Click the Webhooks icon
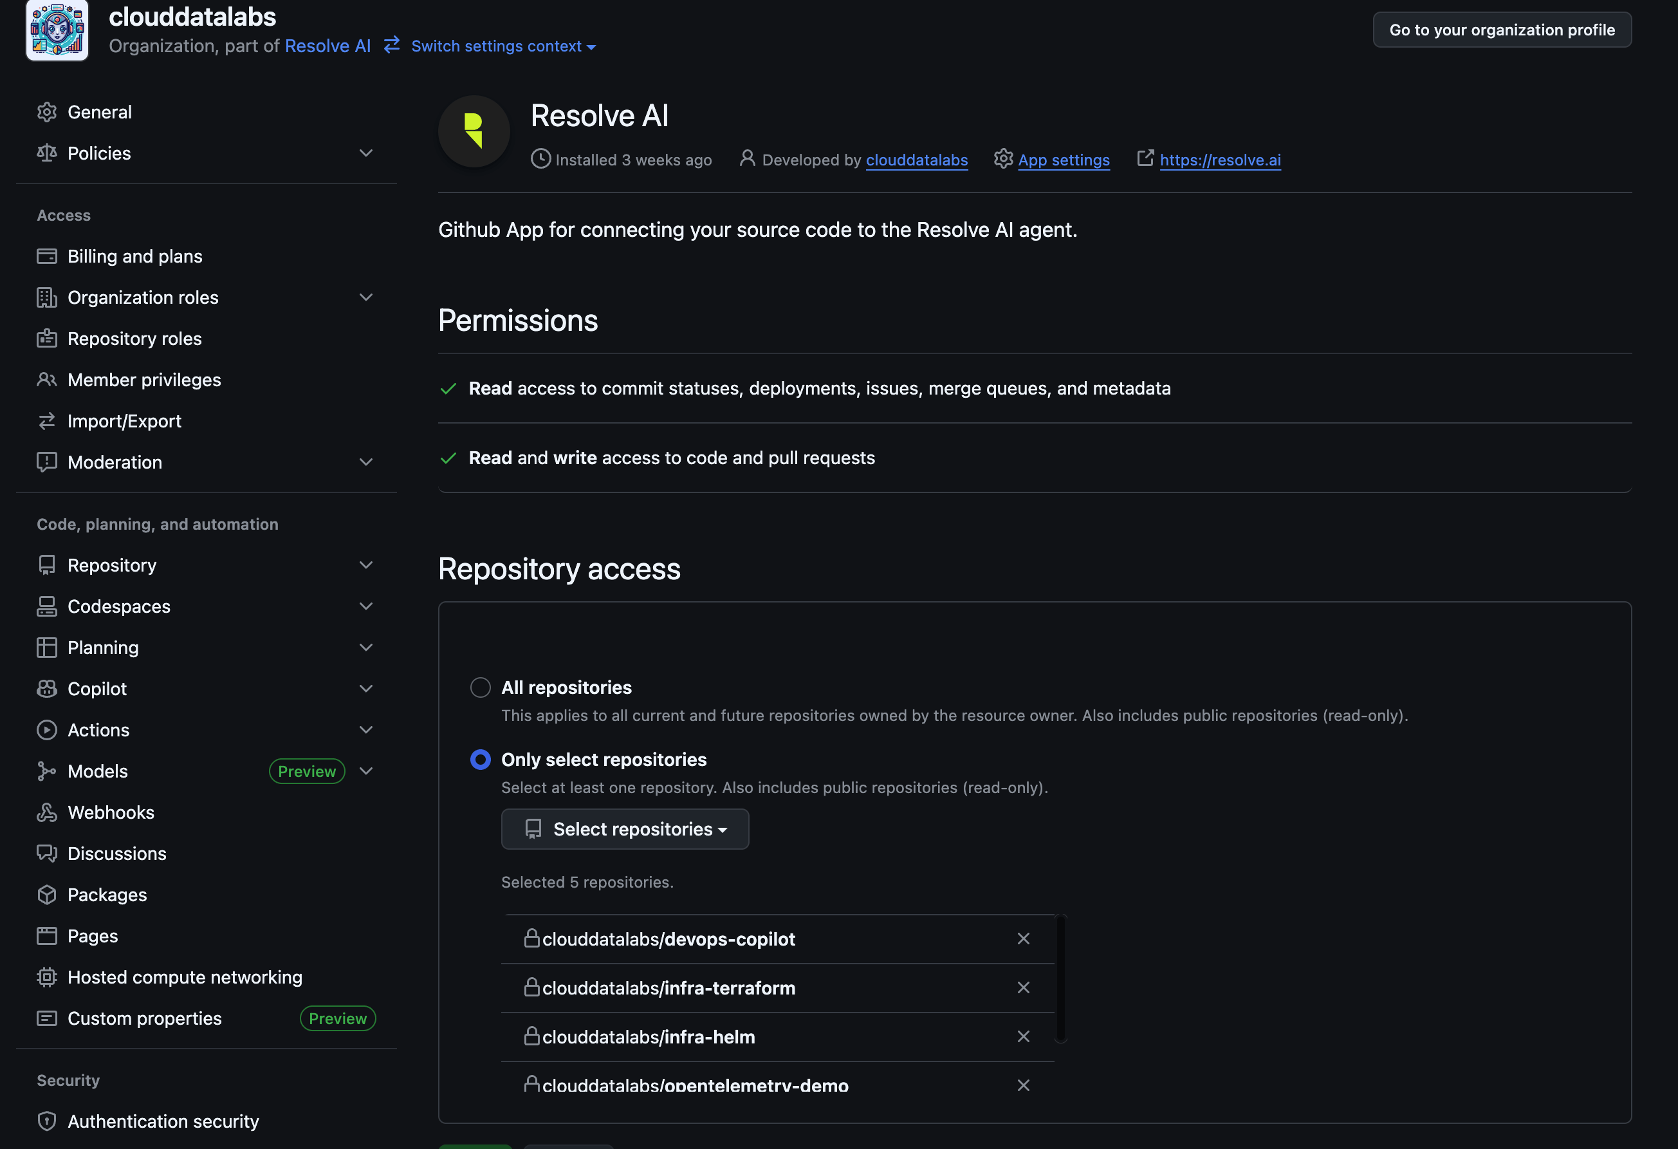Viewport: 1678px width, 1149px height. click(x=47, y=812)
